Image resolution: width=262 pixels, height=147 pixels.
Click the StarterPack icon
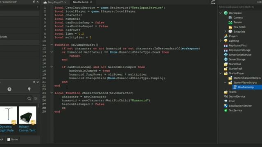click(x=226, y=69)
